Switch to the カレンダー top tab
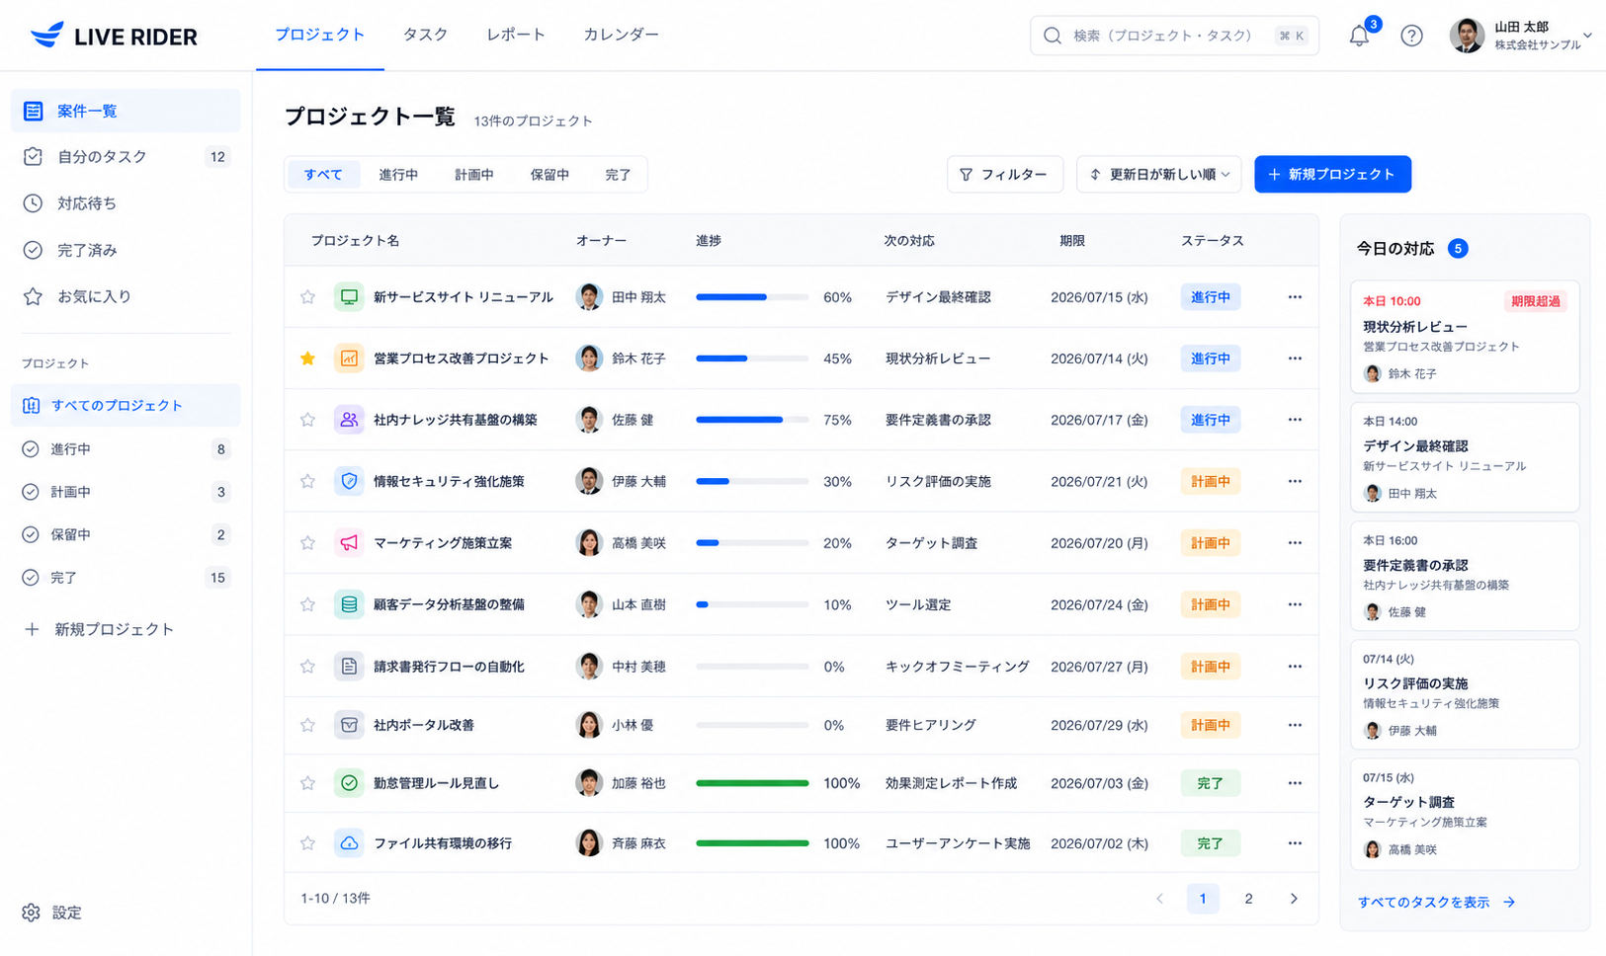The height and width of the screenshot is (956, 1606). coord(621,35)
